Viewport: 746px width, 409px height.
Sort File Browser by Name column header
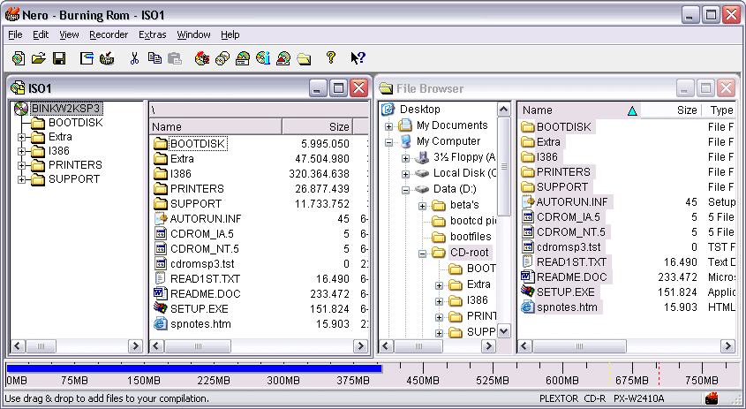click(578, 110)
